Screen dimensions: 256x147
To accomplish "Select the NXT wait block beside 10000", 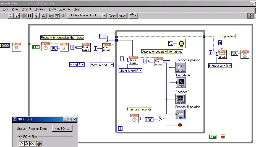I will click(17, 47).
